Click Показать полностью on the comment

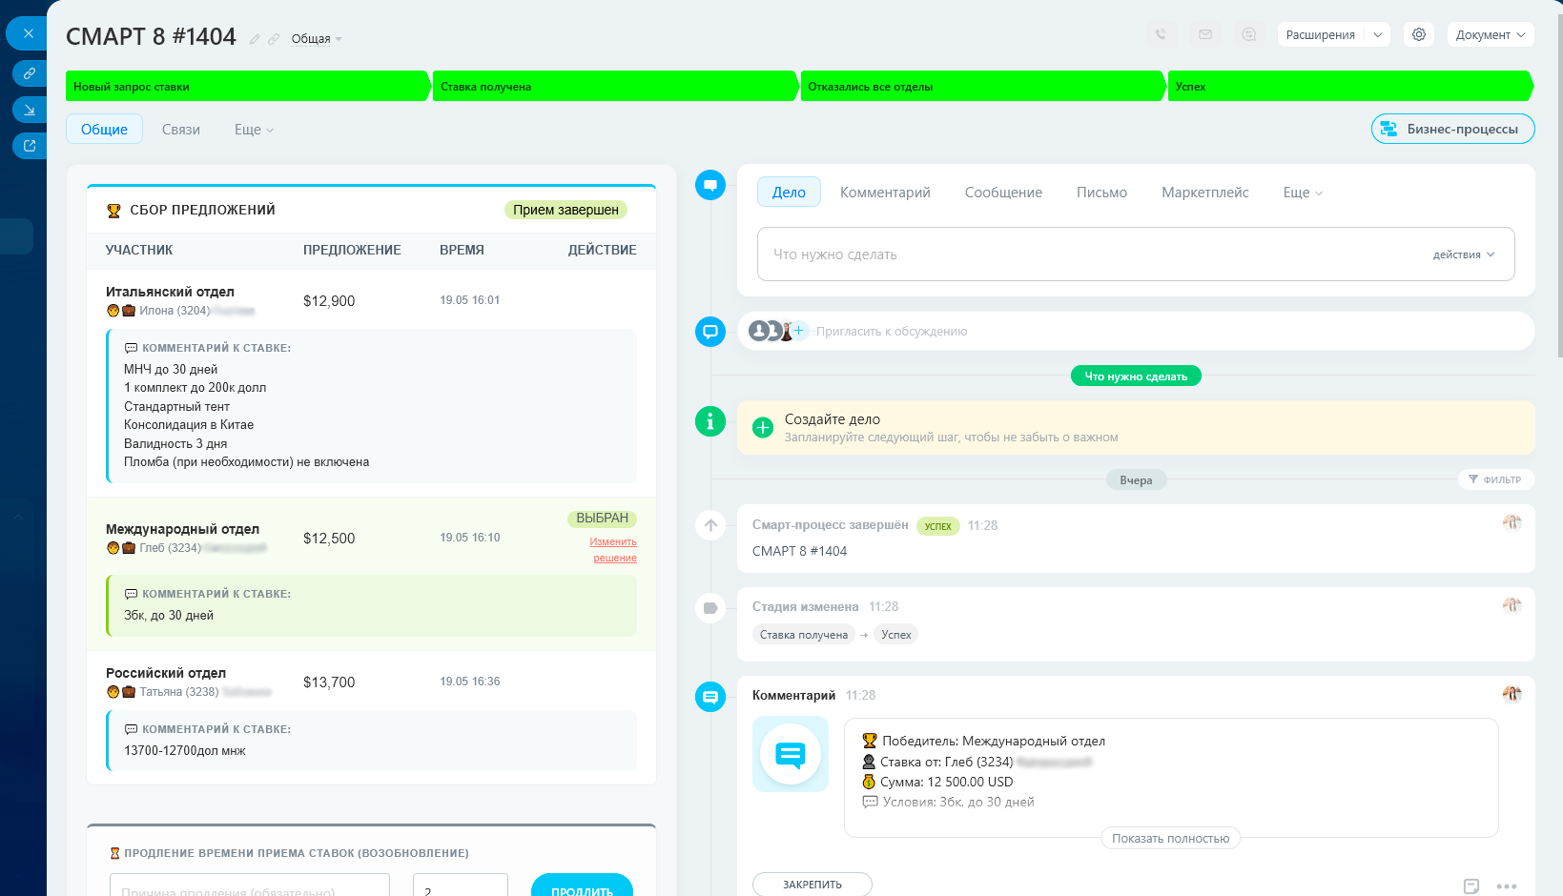(x=1171, y=839)
